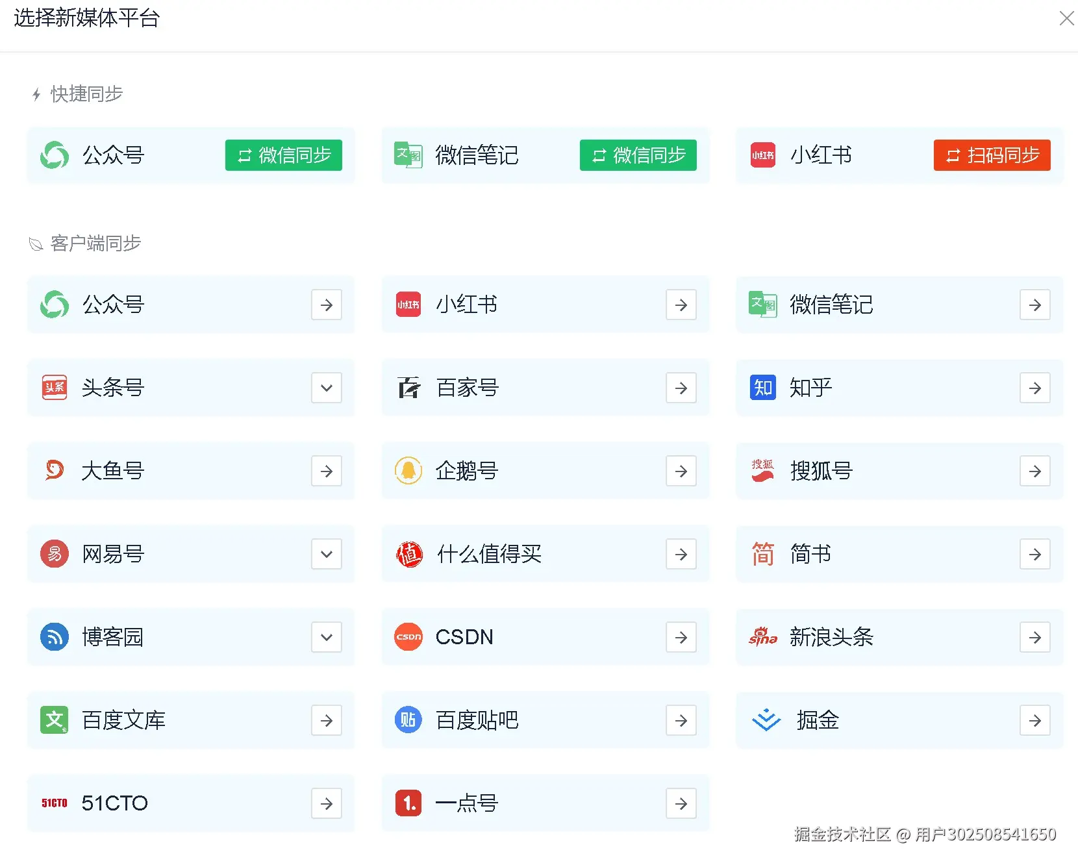Click the 什么值得买 red logo icon

[409, 554]
